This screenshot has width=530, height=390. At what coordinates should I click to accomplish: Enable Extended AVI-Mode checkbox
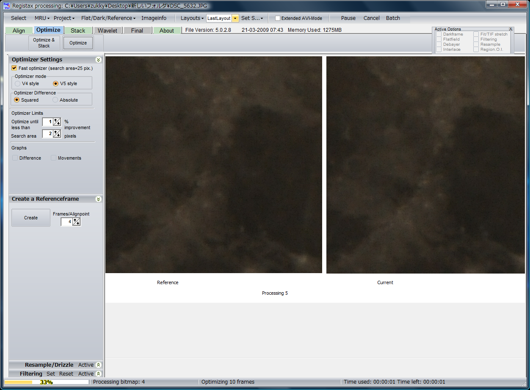[278, 18]
